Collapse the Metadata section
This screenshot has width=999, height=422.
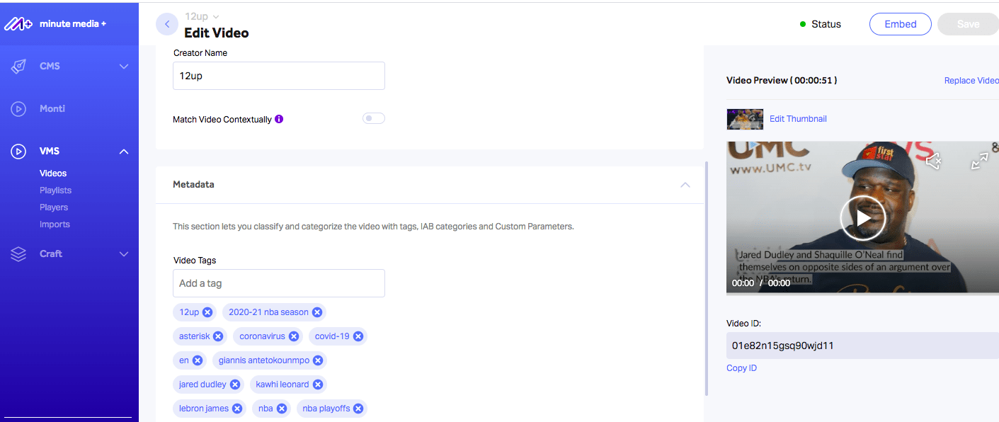[x=685, y=185]
